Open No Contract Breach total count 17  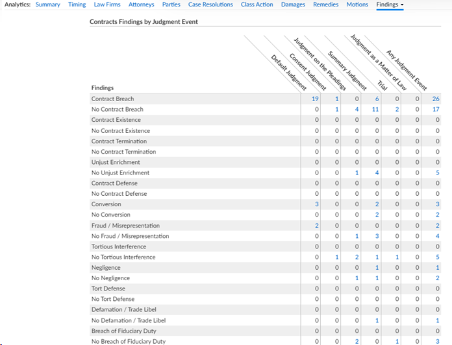(x=436, y=110)
